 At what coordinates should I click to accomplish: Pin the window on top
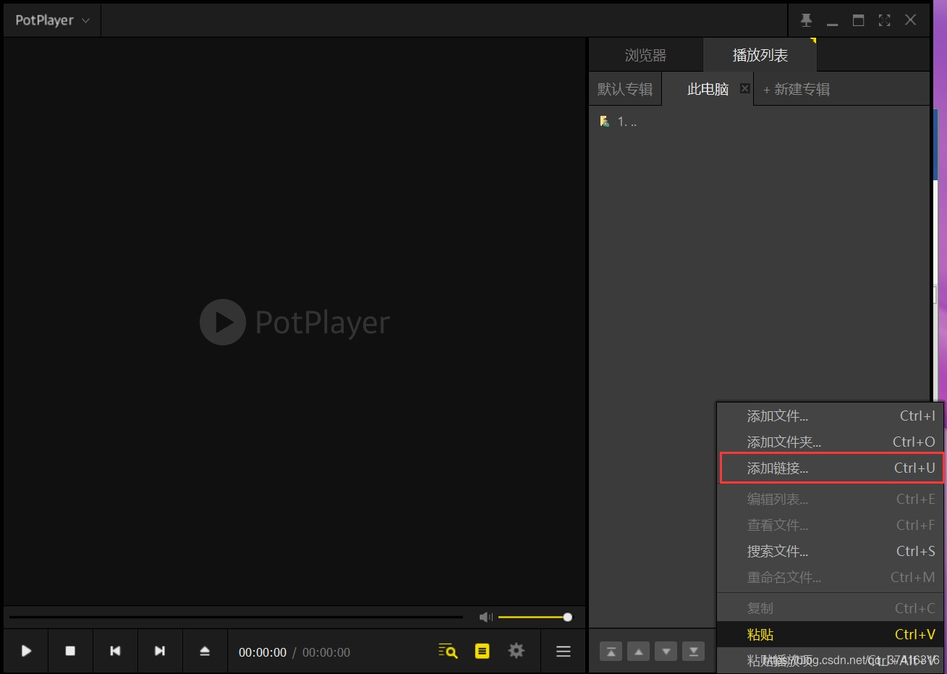click(x=806, y=20)
